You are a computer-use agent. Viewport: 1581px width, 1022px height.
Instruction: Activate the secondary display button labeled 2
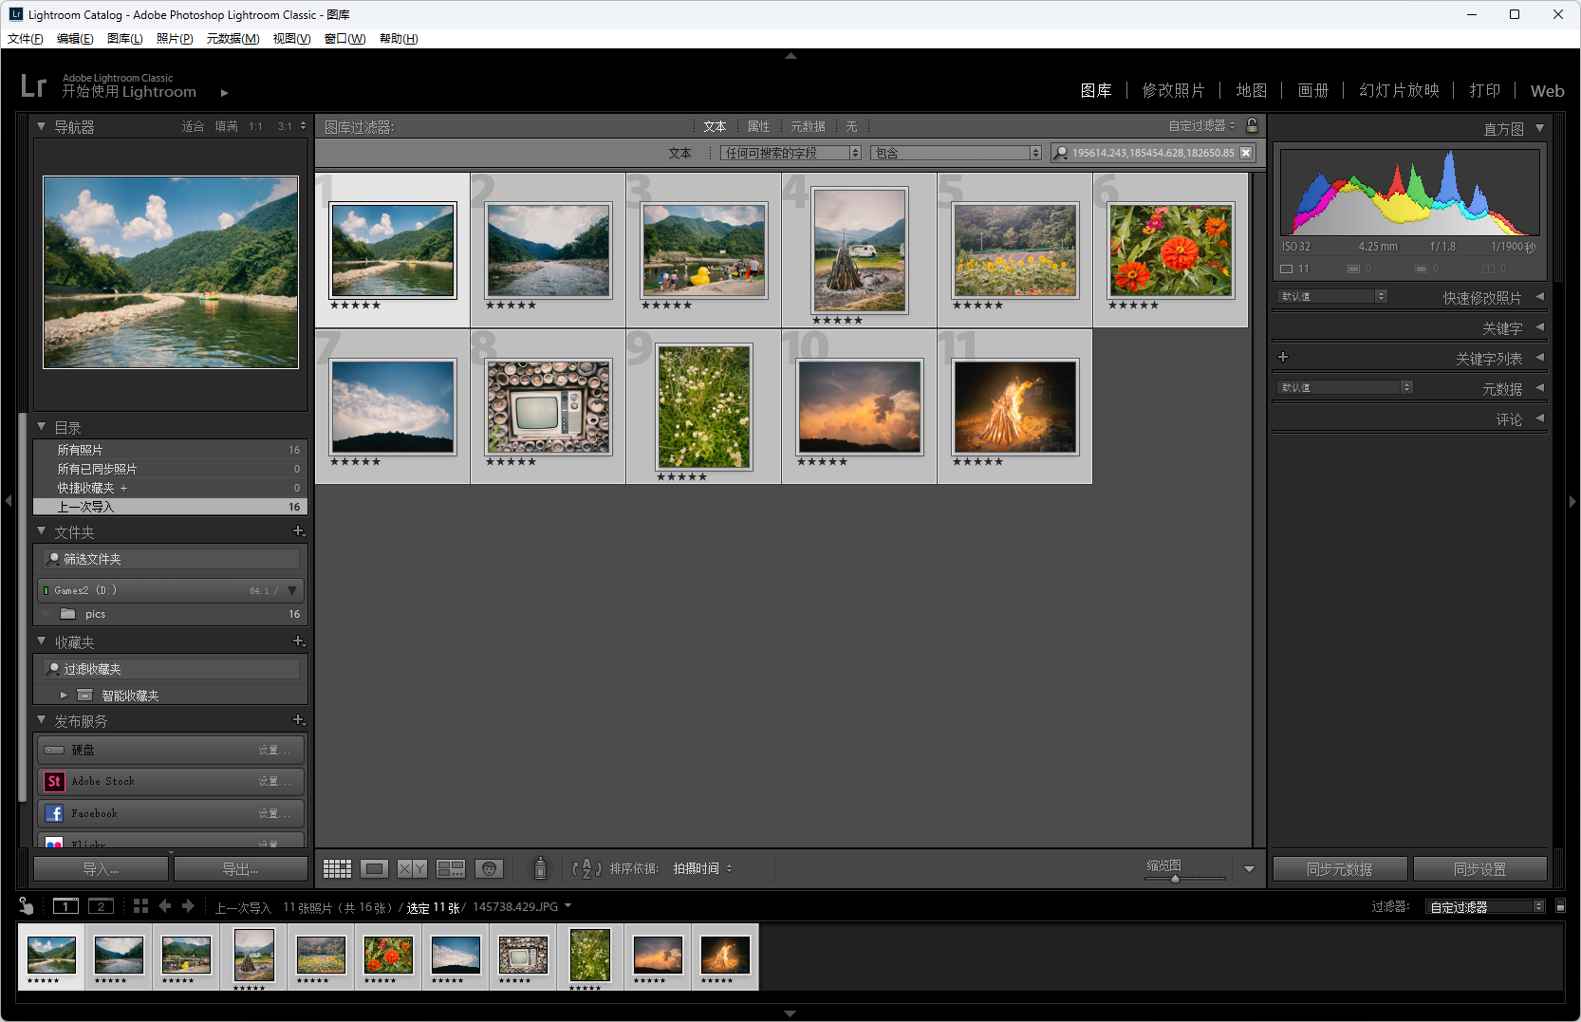tap(101, 906)
